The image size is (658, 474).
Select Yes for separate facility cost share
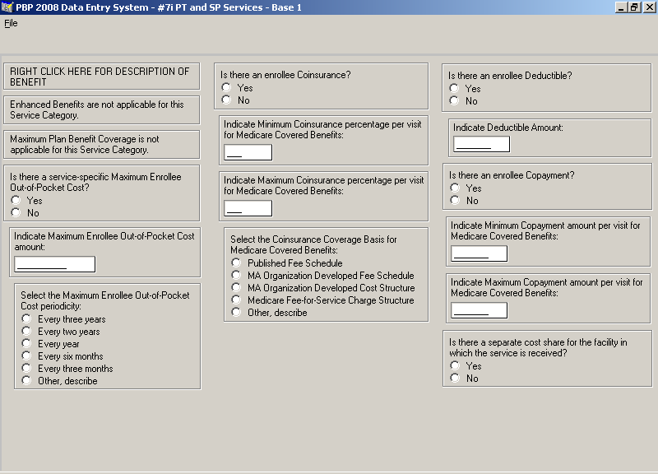click(455, 365)
